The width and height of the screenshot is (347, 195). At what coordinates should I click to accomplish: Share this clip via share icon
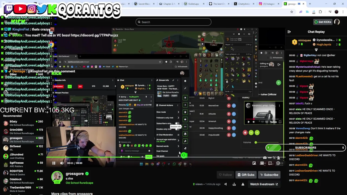[x=226, y=184]
